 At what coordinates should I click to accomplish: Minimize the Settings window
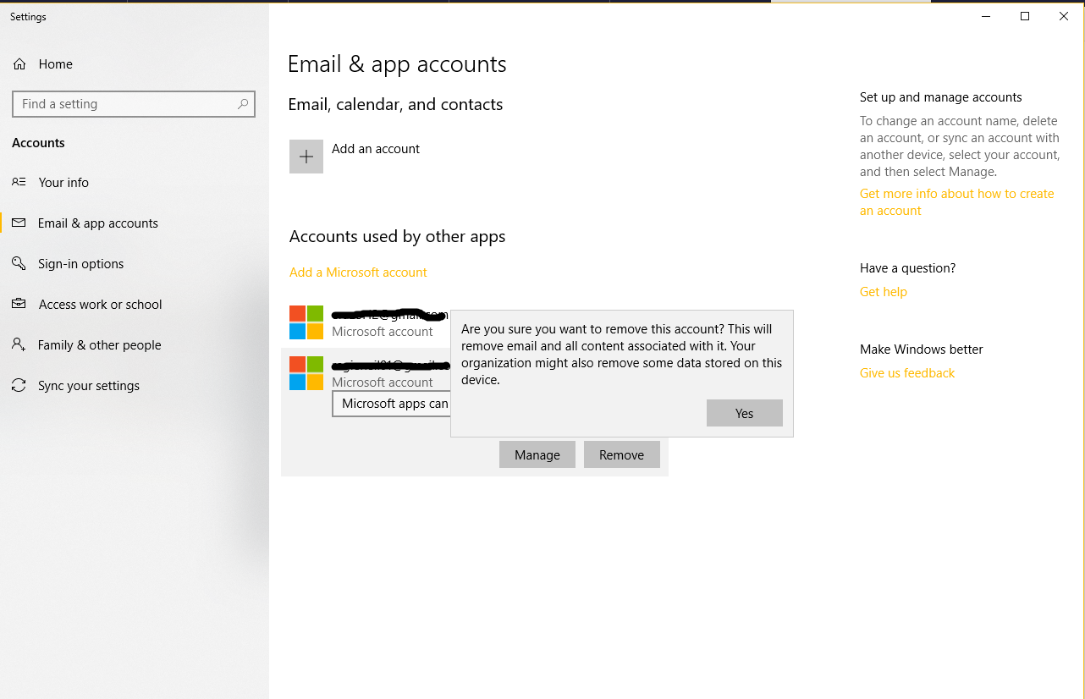[986, 16]
